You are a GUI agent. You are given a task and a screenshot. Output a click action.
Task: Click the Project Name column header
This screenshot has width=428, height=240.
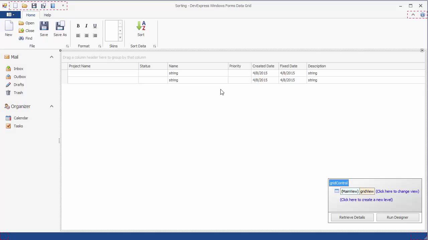tap(103, 66)
